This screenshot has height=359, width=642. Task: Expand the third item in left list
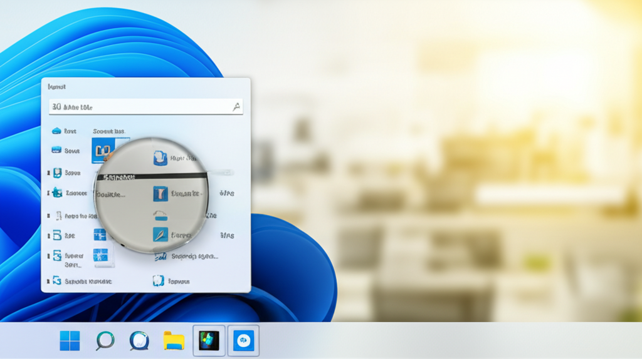tap(49, 173)
